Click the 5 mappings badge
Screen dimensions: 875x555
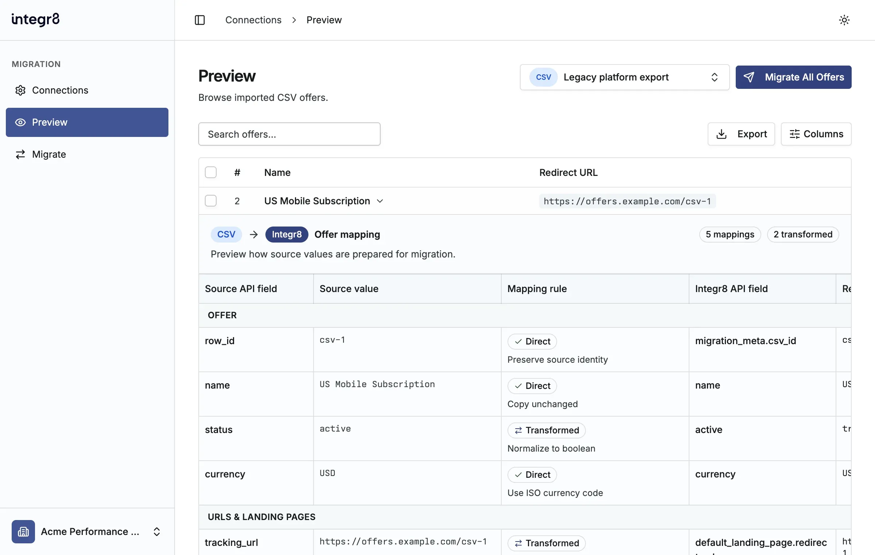pos(730,235)
